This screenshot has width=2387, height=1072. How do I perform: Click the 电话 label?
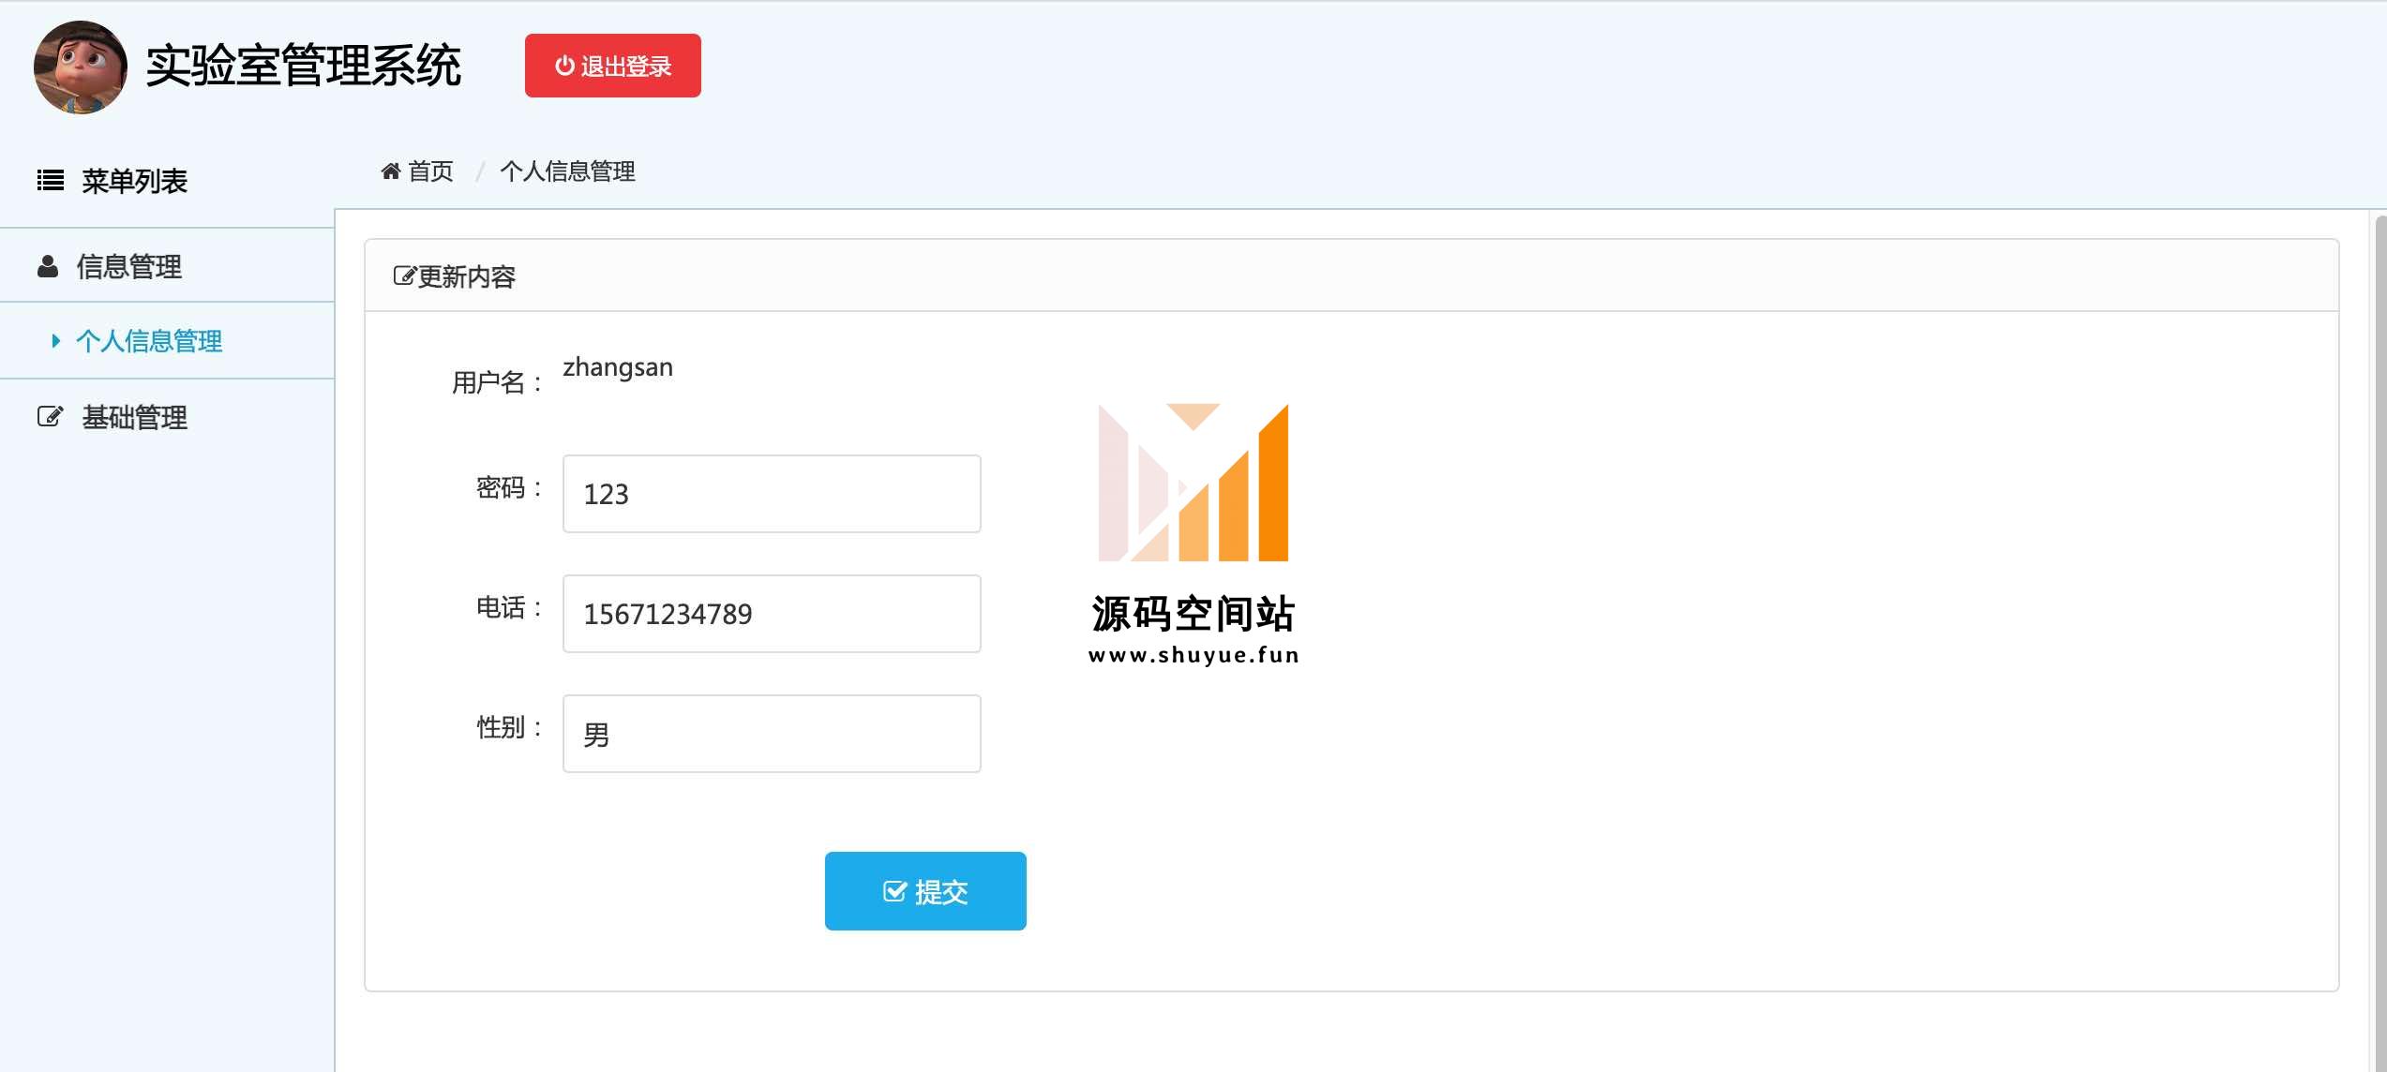[509, 607]
